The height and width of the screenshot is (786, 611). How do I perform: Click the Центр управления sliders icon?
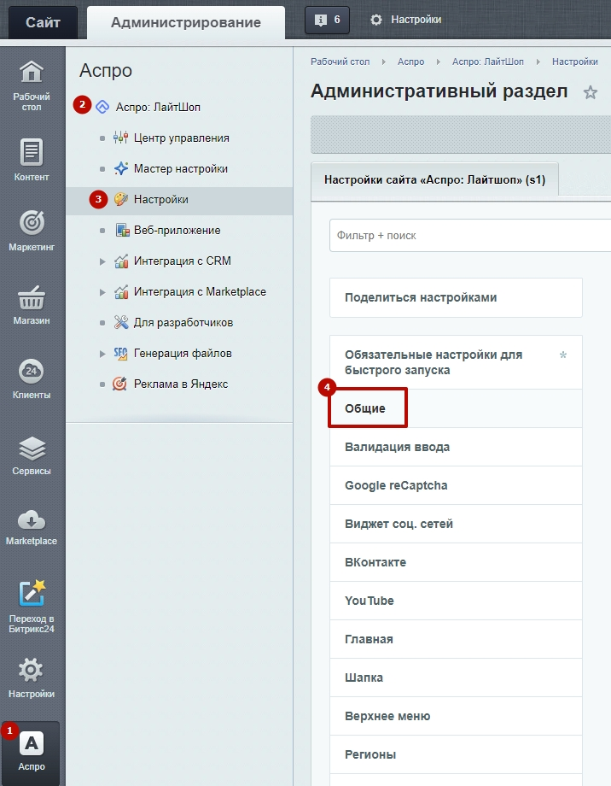click(x=120, y=138)
